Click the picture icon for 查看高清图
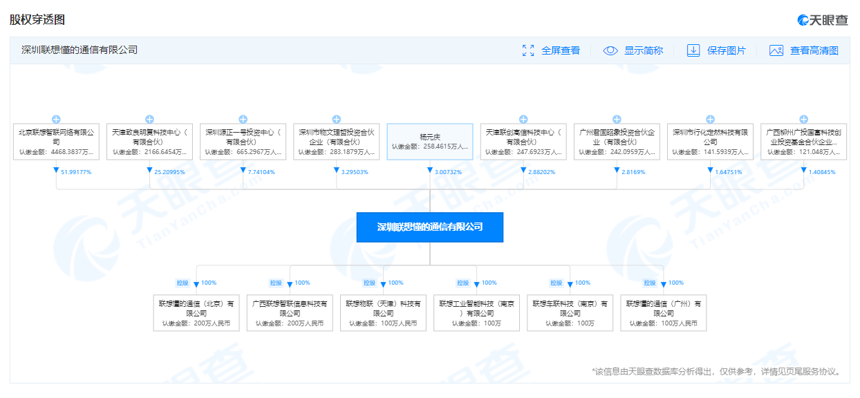 pyautogui.click(x=776, y=50)
